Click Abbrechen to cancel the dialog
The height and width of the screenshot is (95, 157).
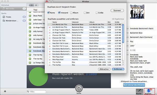tap(104, 69)
